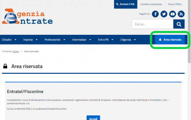The height and width of the screenshot is (120, 191).
Task: Open Trova l'ufficio link
Action: [x=175, y=4]
